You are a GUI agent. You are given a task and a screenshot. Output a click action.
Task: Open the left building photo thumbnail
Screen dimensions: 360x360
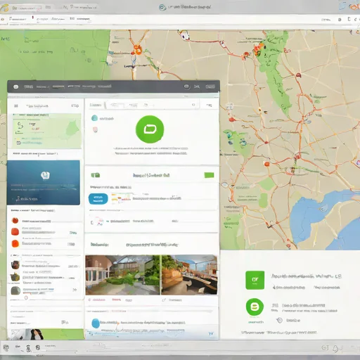click(122, 275)
